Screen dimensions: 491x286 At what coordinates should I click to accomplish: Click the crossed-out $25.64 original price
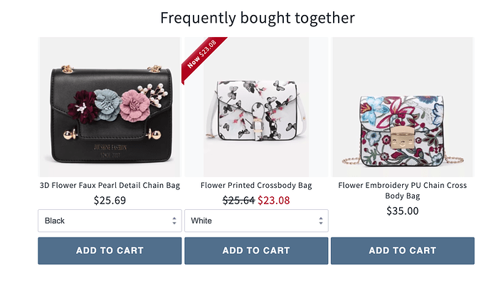click(x=238, y=201)
